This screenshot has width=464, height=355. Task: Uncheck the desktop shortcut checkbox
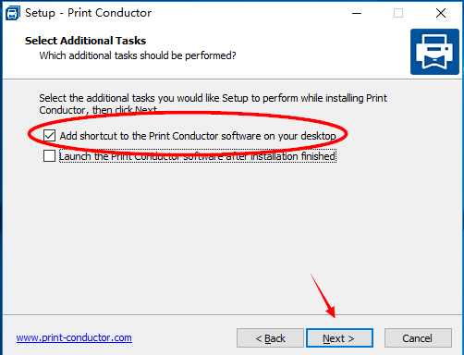tap(49, 136)
